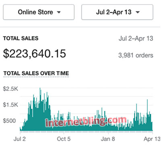This screenshot has width=161, height=146.
Task: Click the Jan 8 axis marker
Action: [108, 139]
